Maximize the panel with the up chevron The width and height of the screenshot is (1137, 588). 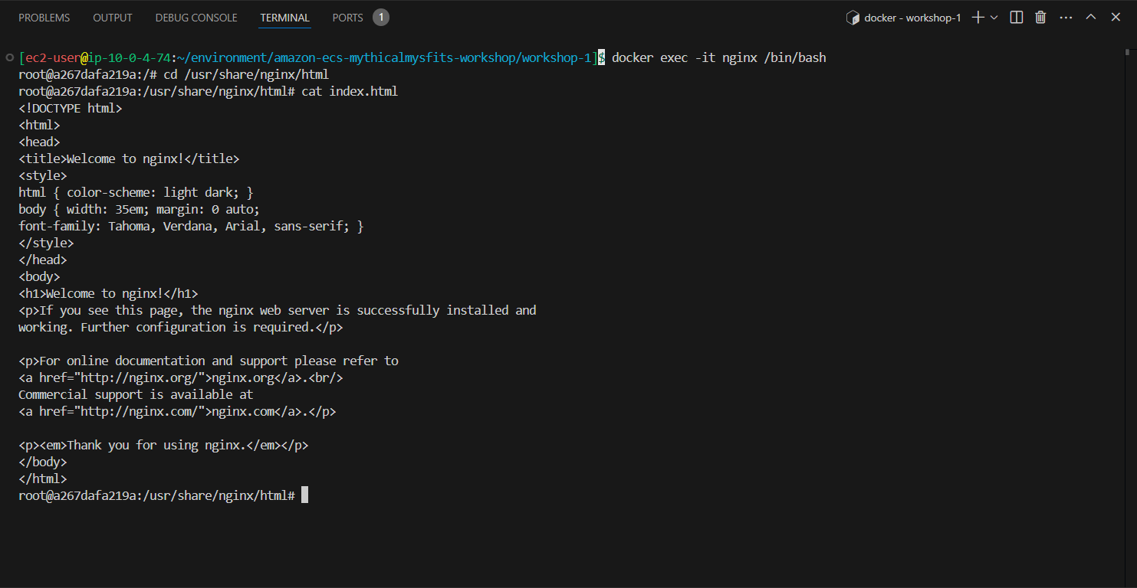(x=1091, y=17)
